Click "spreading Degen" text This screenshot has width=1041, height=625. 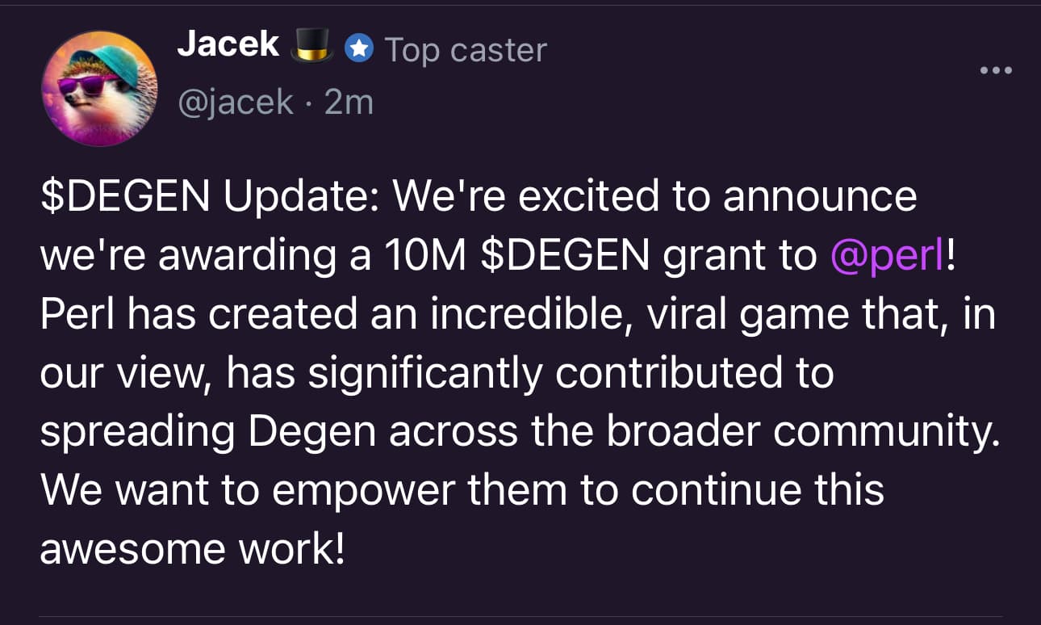208,432
